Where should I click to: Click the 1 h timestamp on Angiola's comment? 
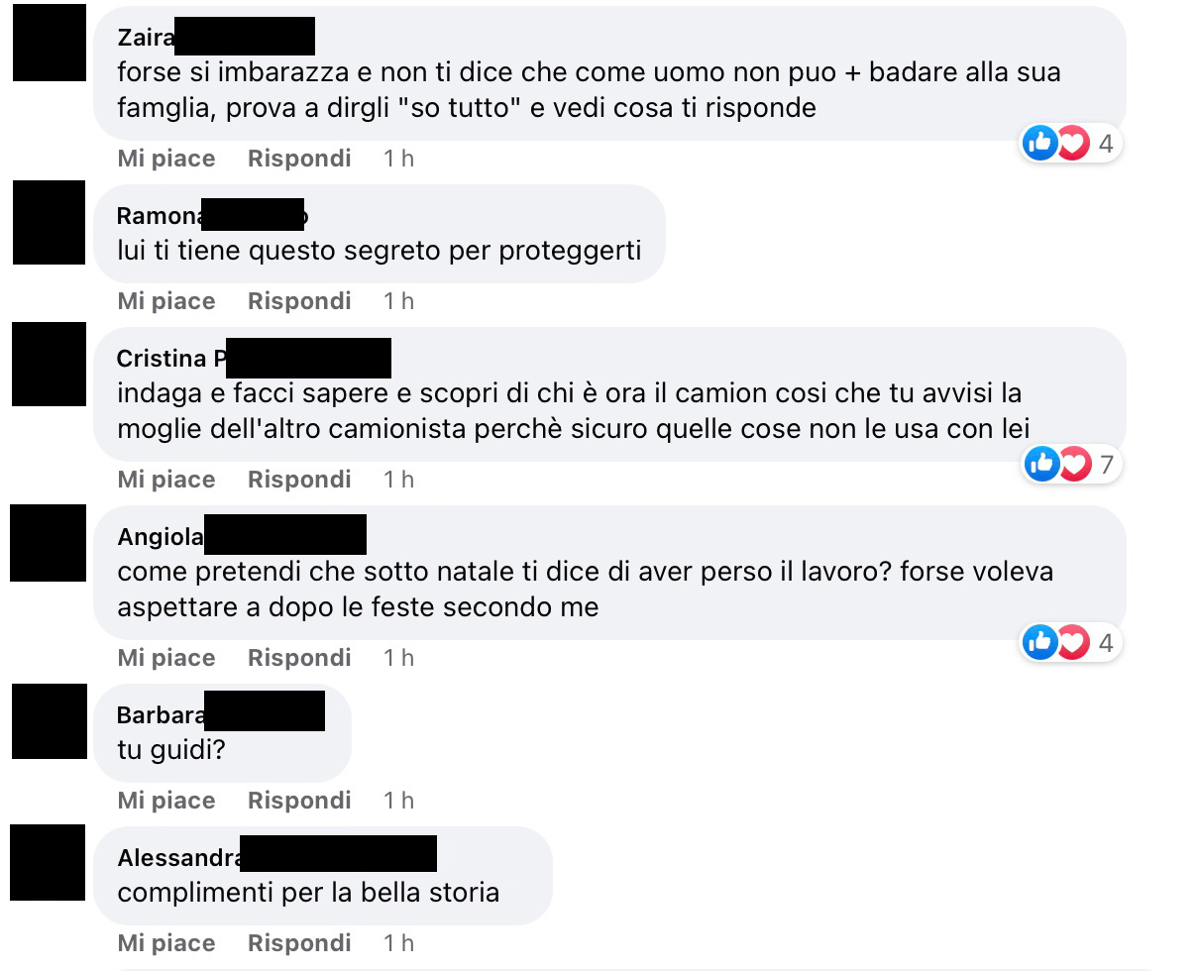pyautogui.click(x=399, y=658)
